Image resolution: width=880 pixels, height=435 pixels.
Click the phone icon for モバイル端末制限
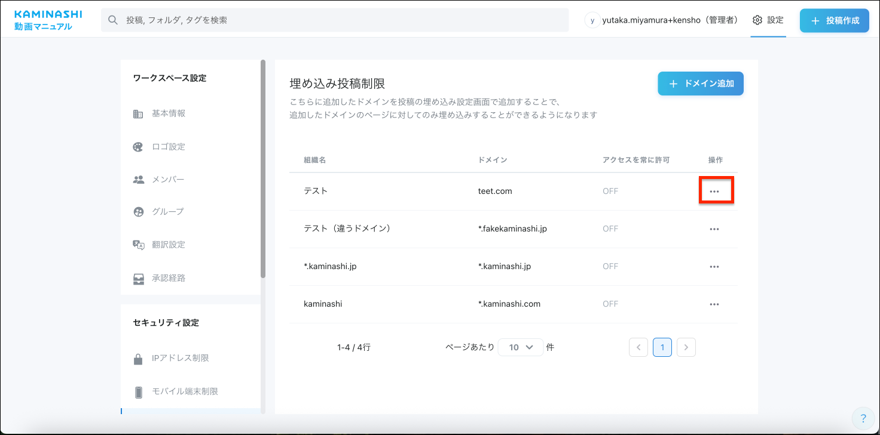(138, 392)
